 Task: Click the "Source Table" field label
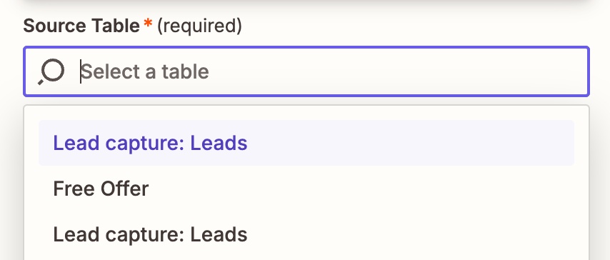point(81,26)
